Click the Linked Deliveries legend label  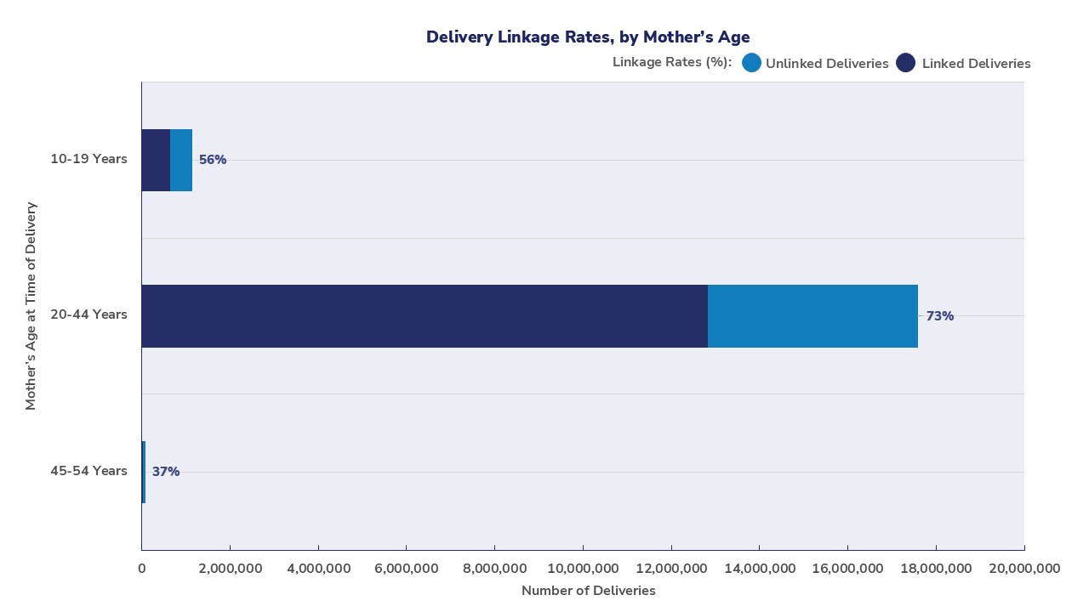tap(976, 64)
